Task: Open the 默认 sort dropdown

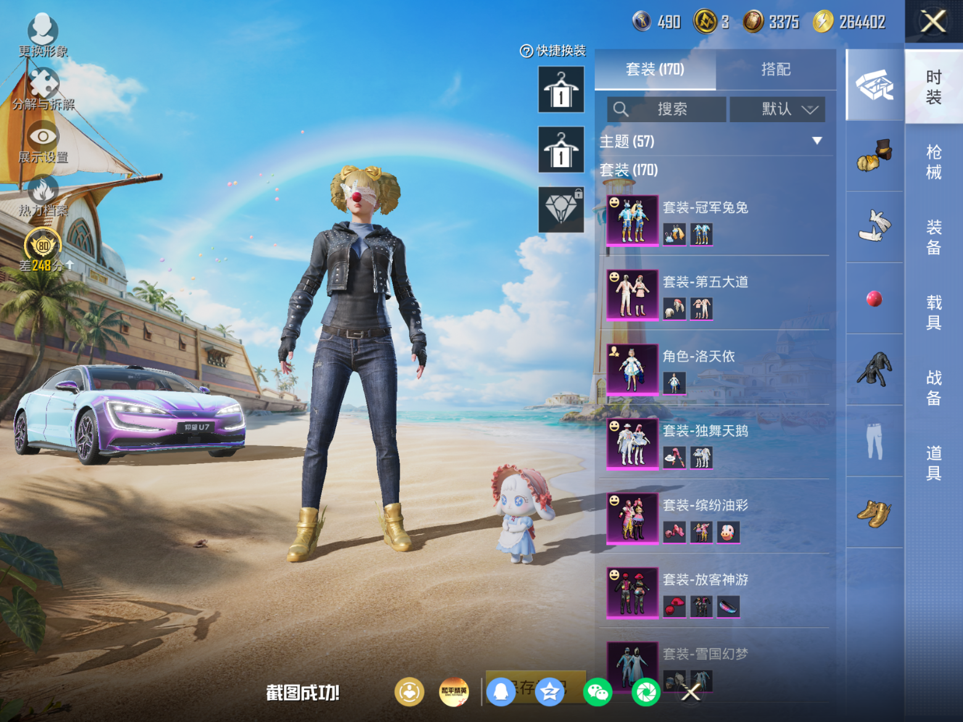Action: tap(777, 109)
